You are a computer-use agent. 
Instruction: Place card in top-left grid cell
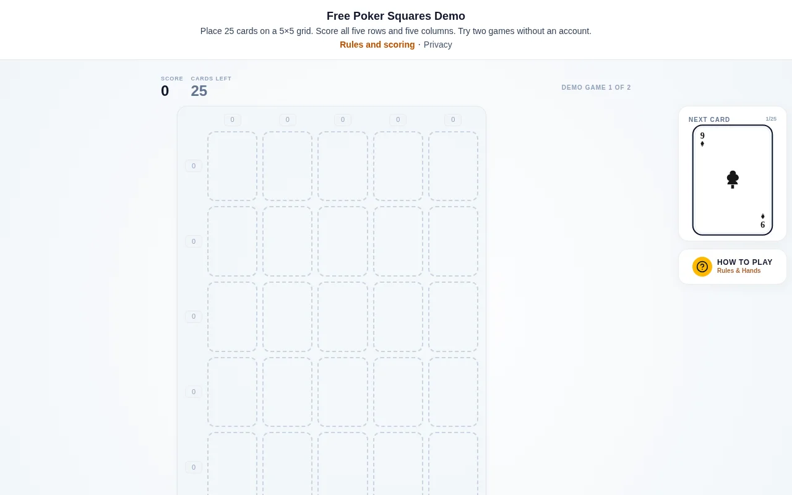pos(232,166)
